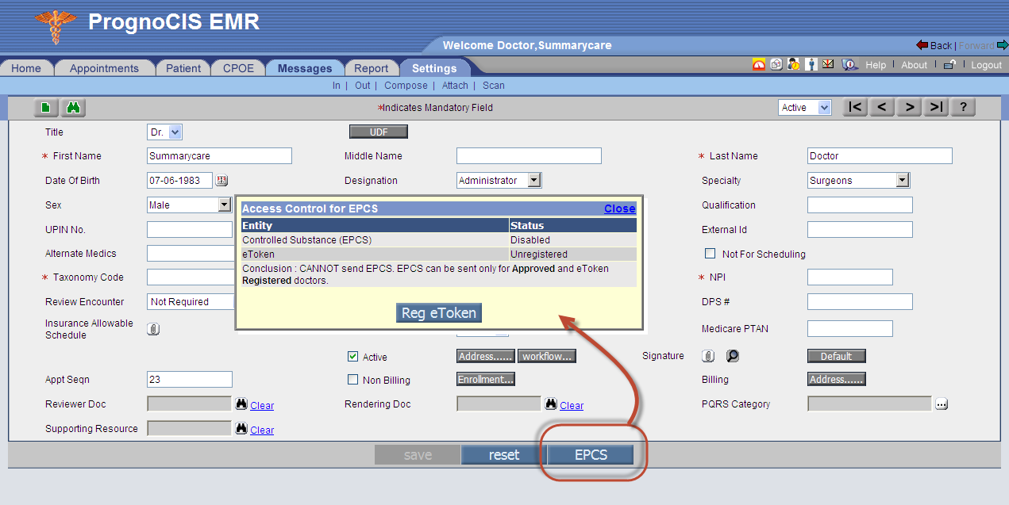Viewport: 1009px width, 505px height.
Task: Click the Reg eToken button
Action: point(439,313)
